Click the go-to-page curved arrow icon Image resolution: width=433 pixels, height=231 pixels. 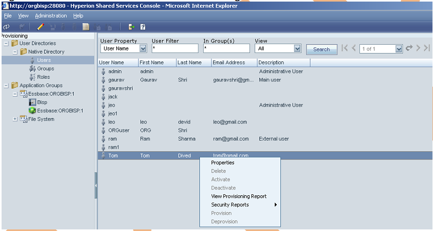(409, 48)
